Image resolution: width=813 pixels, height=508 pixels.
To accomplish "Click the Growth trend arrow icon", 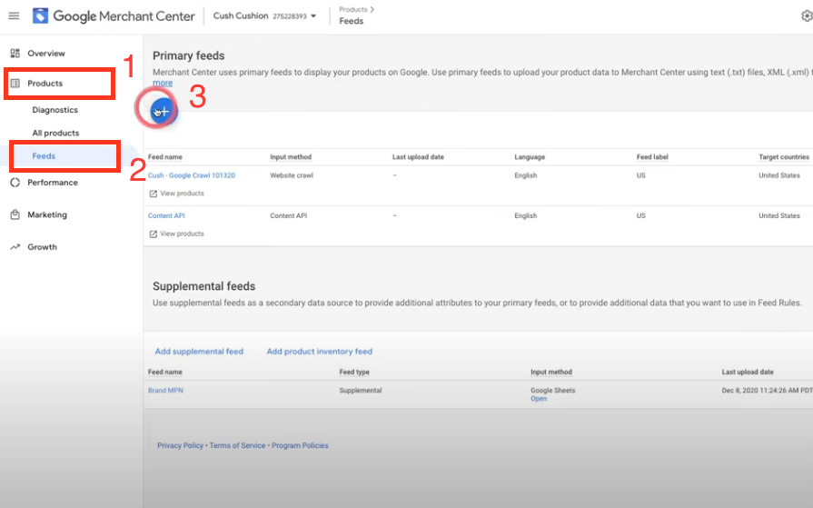I will (x=15, y=247).
